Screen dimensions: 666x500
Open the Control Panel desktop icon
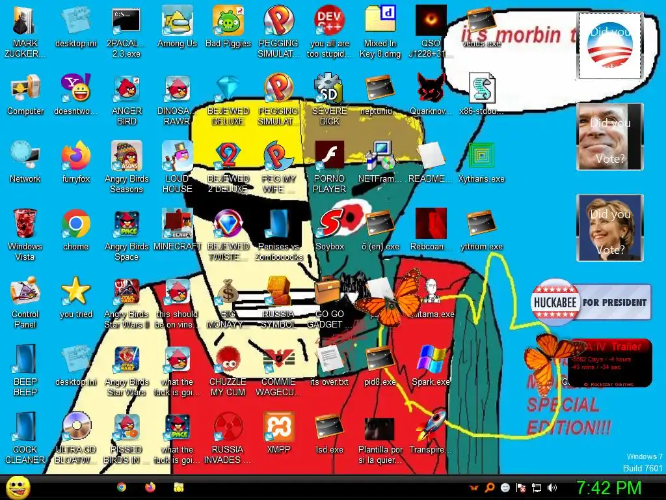point(25,302)
